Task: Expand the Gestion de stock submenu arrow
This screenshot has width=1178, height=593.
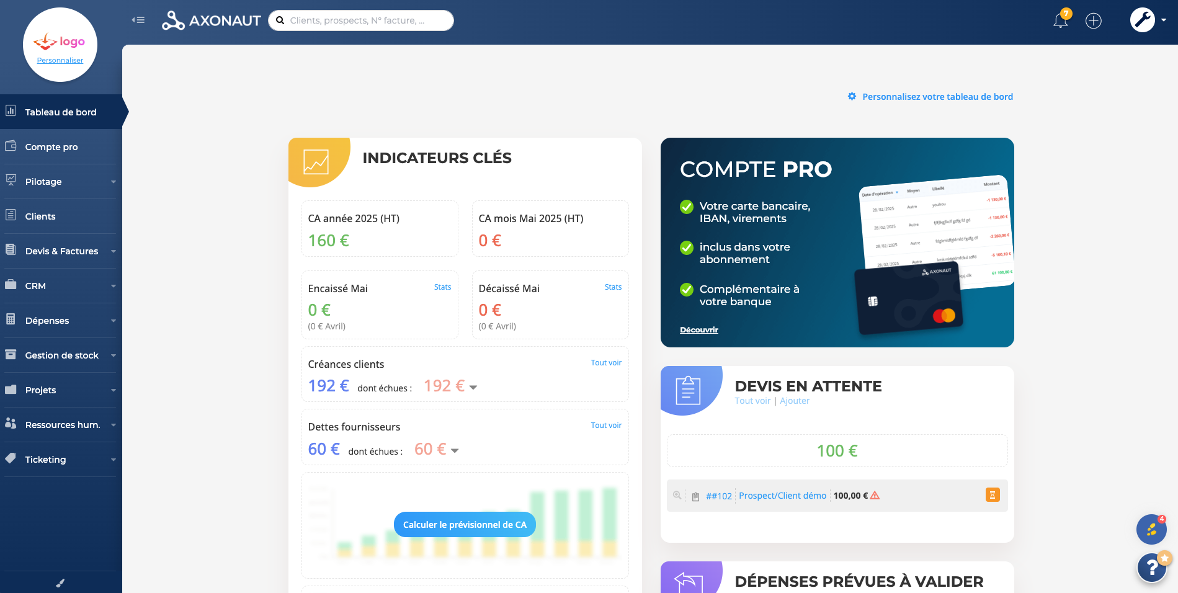Action: tap(114, 355)
